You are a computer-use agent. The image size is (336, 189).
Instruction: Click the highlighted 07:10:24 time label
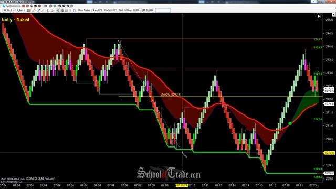click(182, 185)
